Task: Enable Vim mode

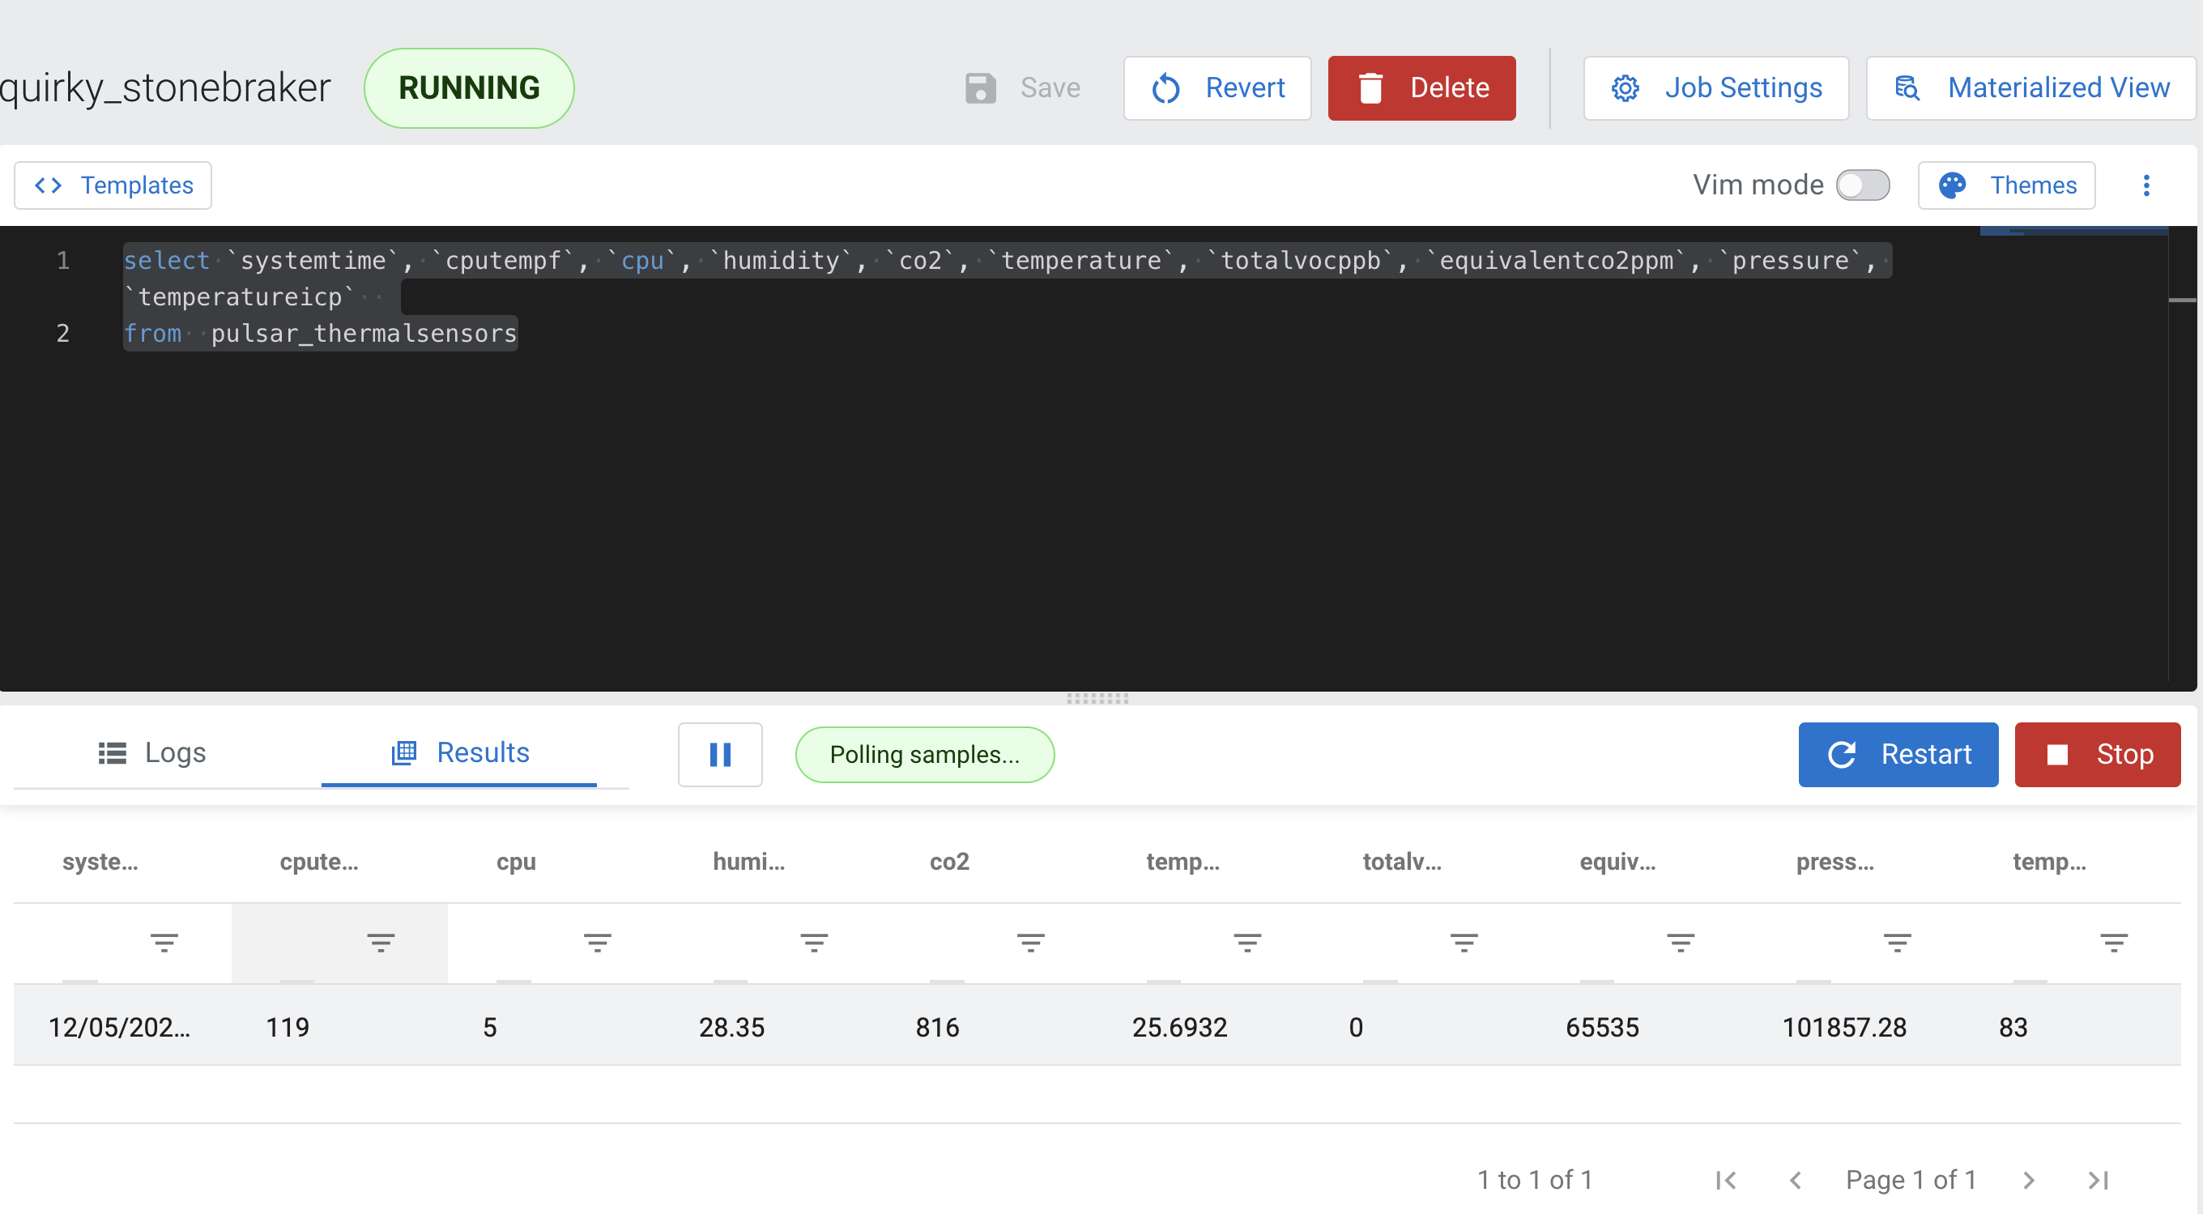Action: point(1864,185)
